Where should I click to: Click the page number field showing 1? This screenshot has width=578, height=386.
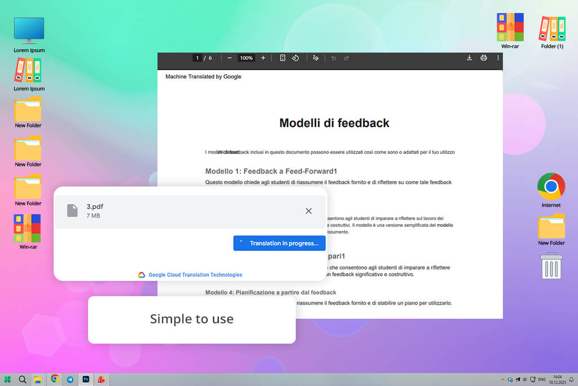pyautogui.click(x=197, y=58)
